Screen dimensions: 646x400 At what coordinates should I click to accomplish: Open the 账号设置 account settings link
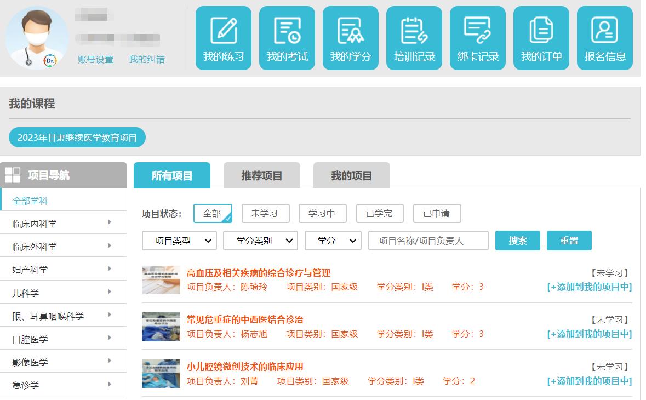[95, 60]
